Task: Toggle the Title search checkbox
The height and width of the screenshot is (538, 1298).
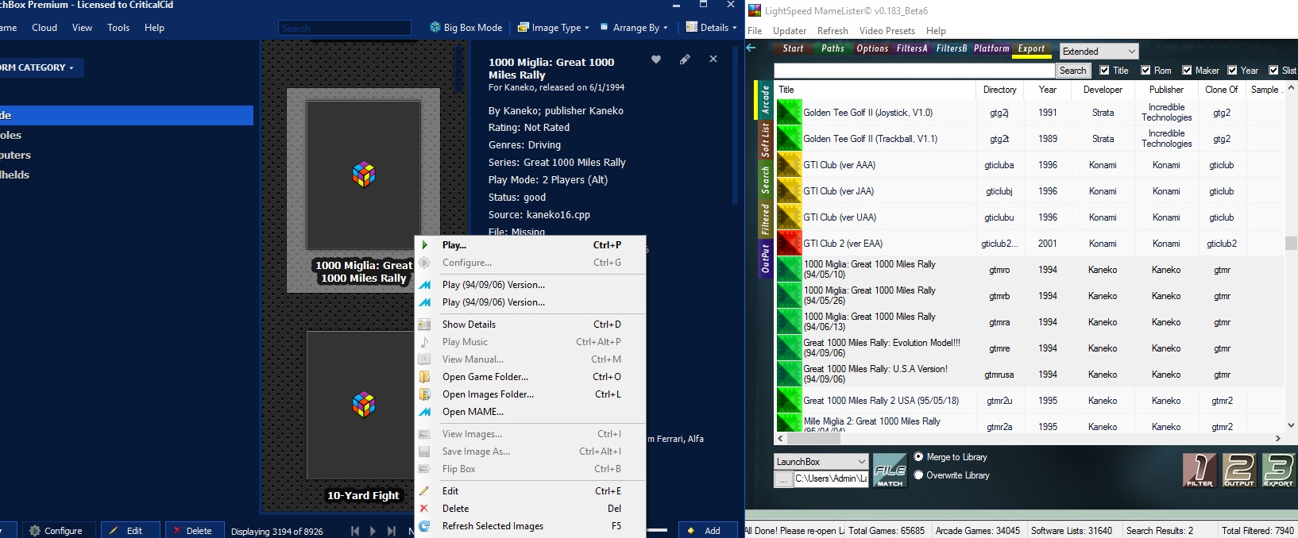Action: coord(1104,71)
